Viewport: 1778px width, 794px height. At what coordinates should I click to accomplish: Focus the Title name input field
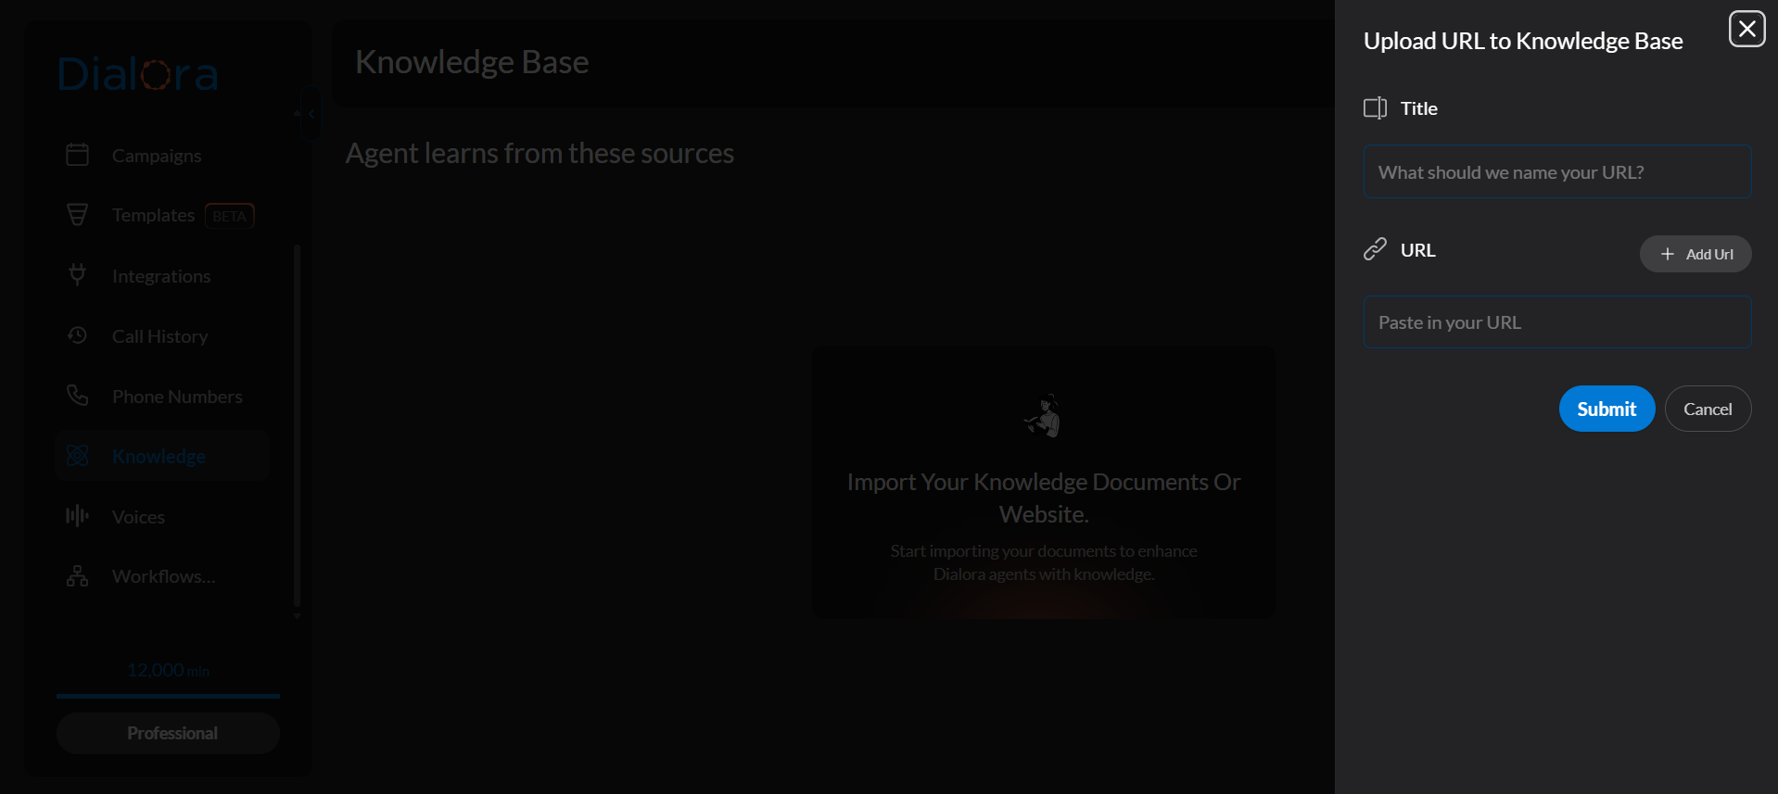pos(1556,172)
